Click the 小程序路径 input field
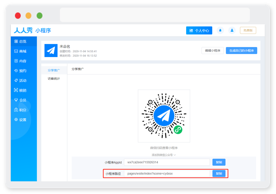This screenshot has height=194, width=276. pyautogui.click(x=167, y=173)
